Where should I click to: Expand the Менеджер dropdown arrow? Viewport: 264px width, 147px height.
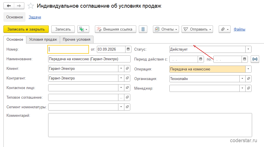(242, 88)
